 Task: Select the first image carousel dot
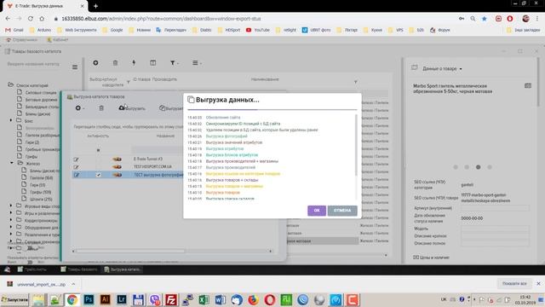tap(456, 167)
